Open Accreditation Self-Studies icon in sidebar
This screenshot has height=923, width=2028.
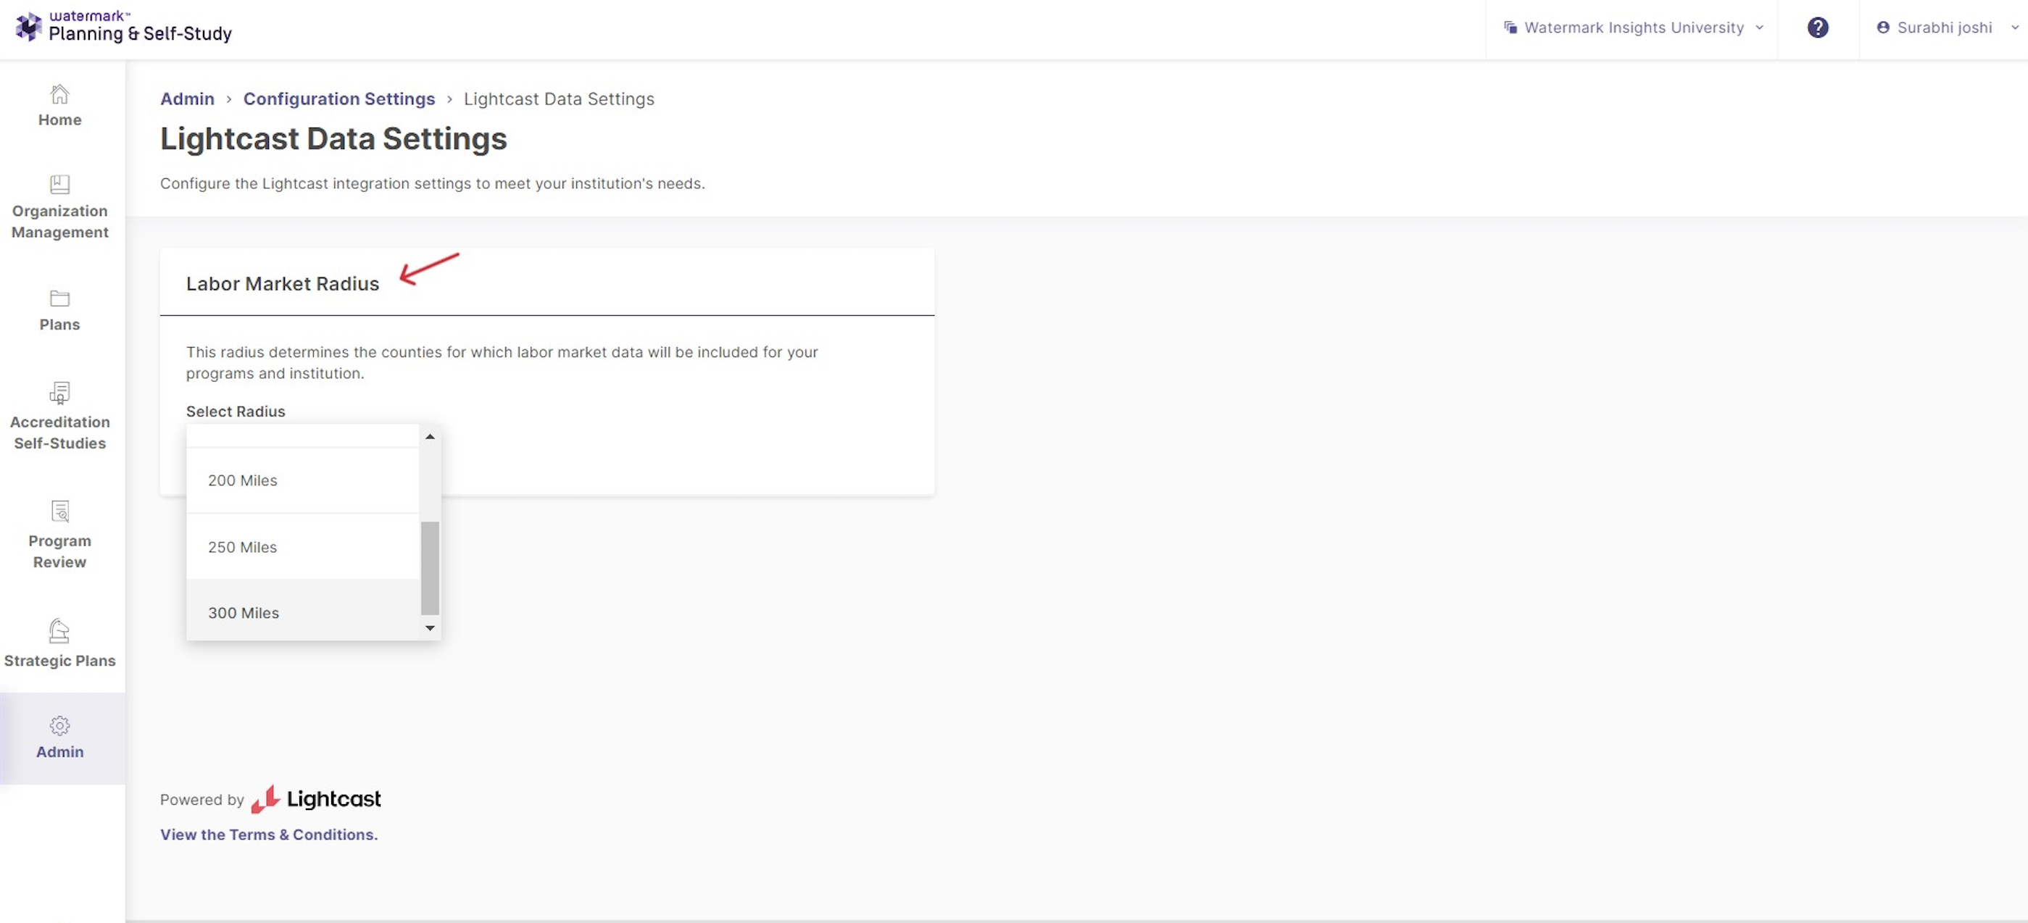(x=60, y=393)
